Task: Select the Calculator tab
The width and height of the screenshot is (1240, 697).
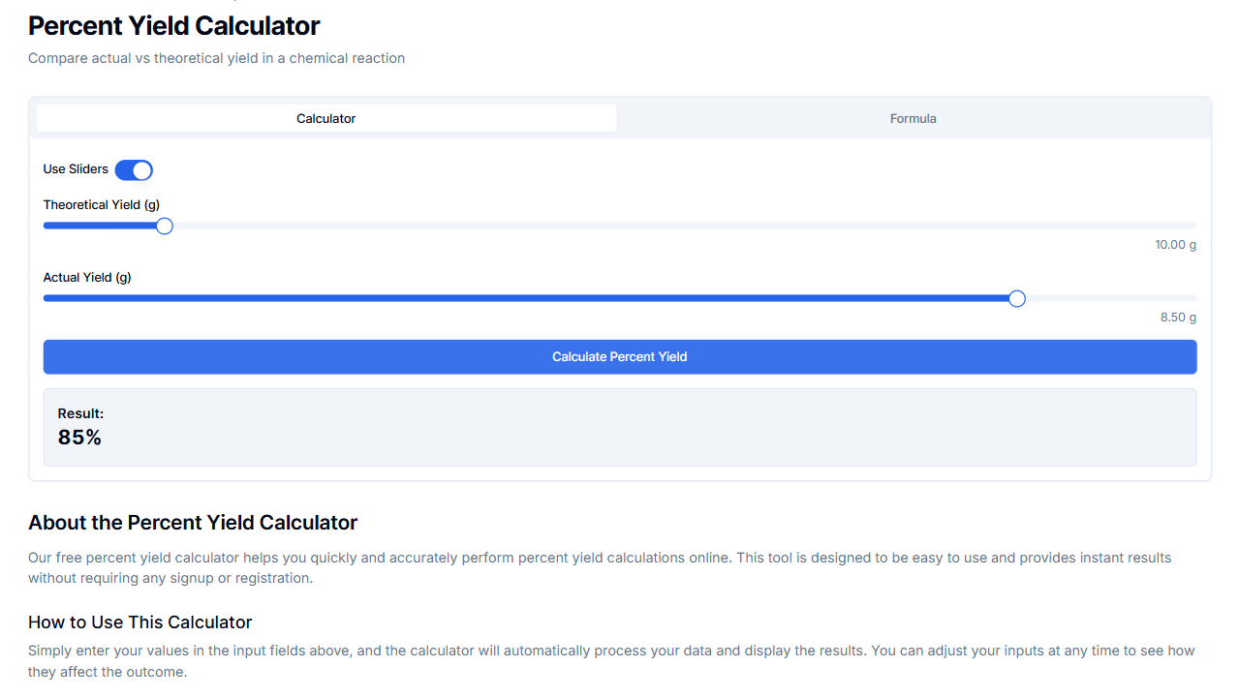Action: click(x=325, y=117)
